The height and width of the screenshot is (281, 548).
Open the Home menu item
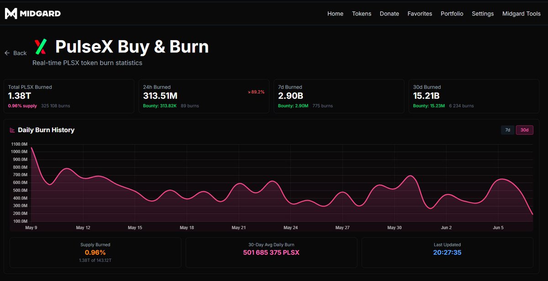click(x=335, y=14)
